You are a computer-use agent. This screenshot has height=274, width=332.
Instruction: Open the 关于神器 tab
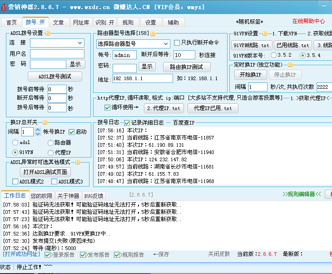coord(68,196)
